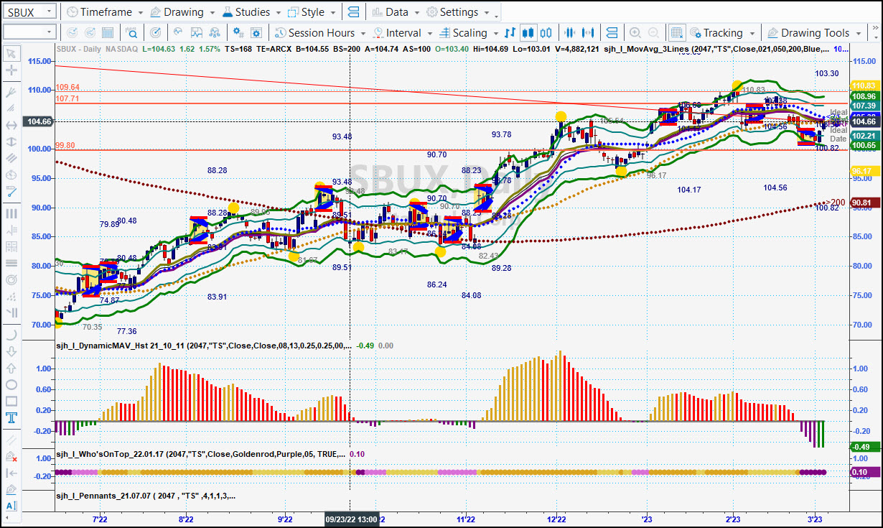
Task: Click the 90.81 moving average price tag
Action: point(864,203)
